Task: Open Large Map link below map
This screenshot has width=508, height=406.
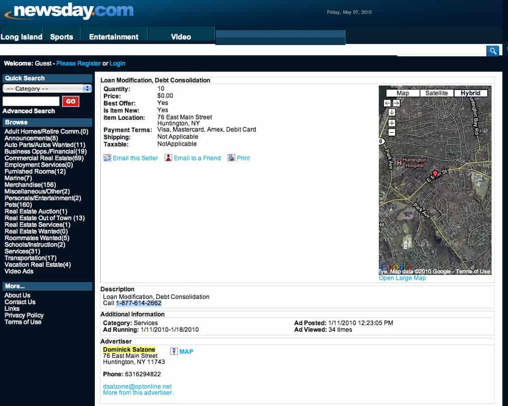Action: tap(402, 278)
